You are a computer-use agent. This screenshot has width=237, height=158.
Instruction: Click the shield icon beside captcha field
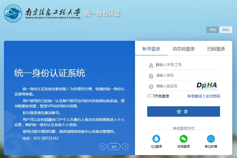(x=151, y=87)
